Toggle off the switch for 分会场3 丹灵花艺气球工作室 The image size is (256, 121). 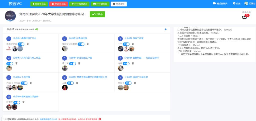(x=9, y=63)
